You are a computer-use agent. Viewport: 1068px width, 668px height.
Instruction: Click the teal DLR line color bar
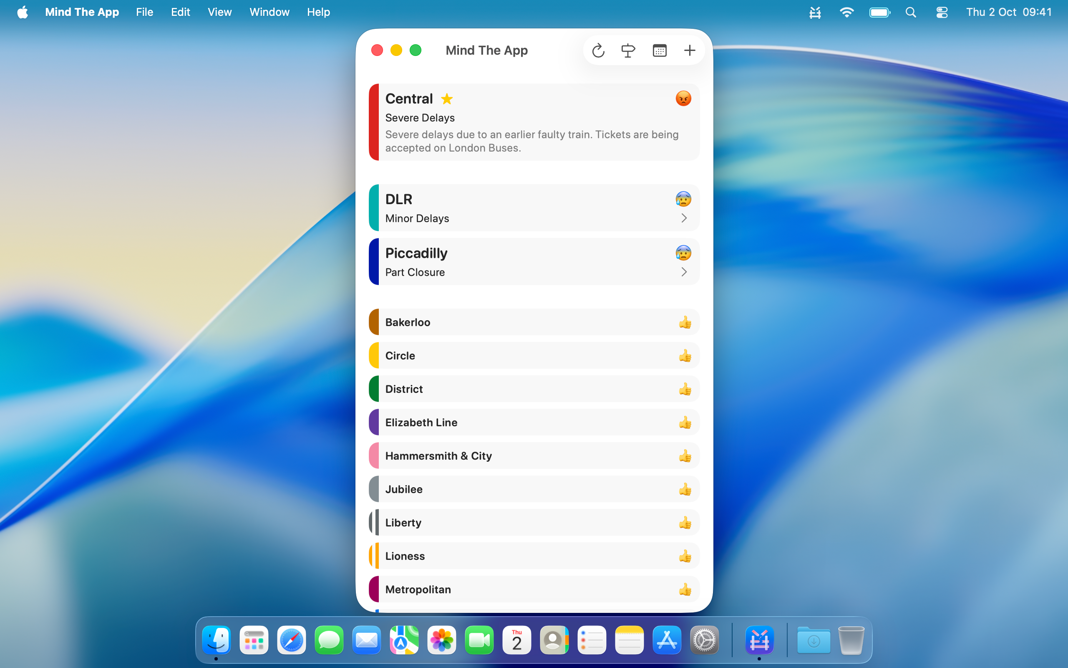tap(374, 207)
